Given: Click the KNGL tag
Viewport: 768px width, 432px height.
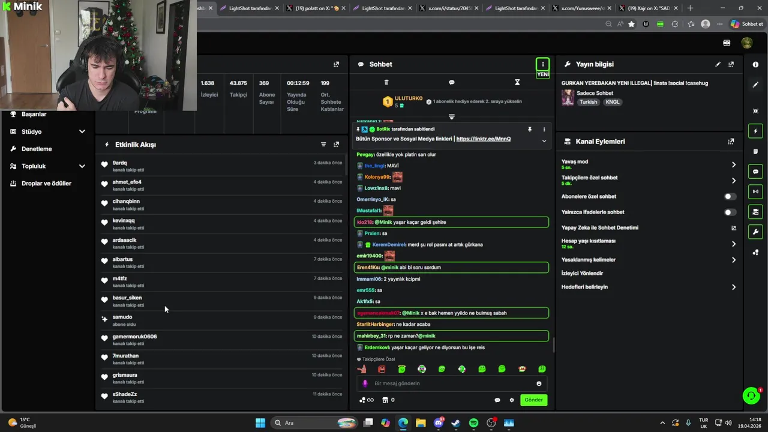Looking at the screenshot, I should click(x=612, y=102).
